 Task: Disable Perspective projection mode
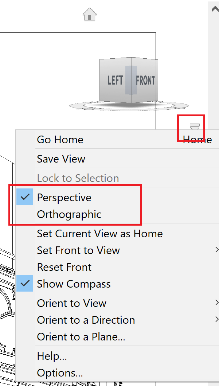[64, 197]
